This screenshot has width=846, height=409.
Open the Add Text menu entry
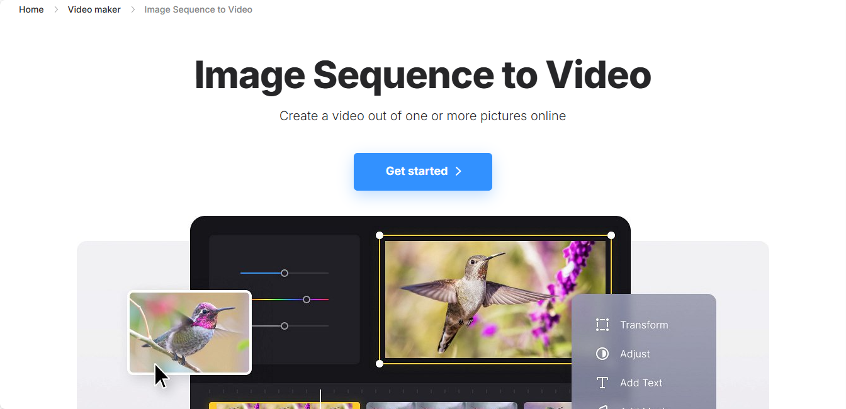pos(641,383)
